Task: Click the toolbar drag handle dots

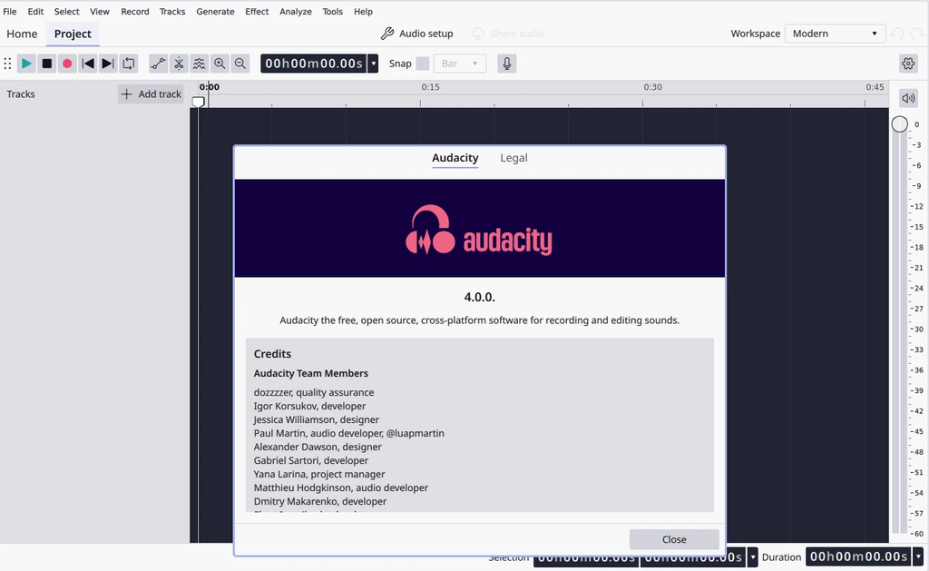Action: coord(7,64)
